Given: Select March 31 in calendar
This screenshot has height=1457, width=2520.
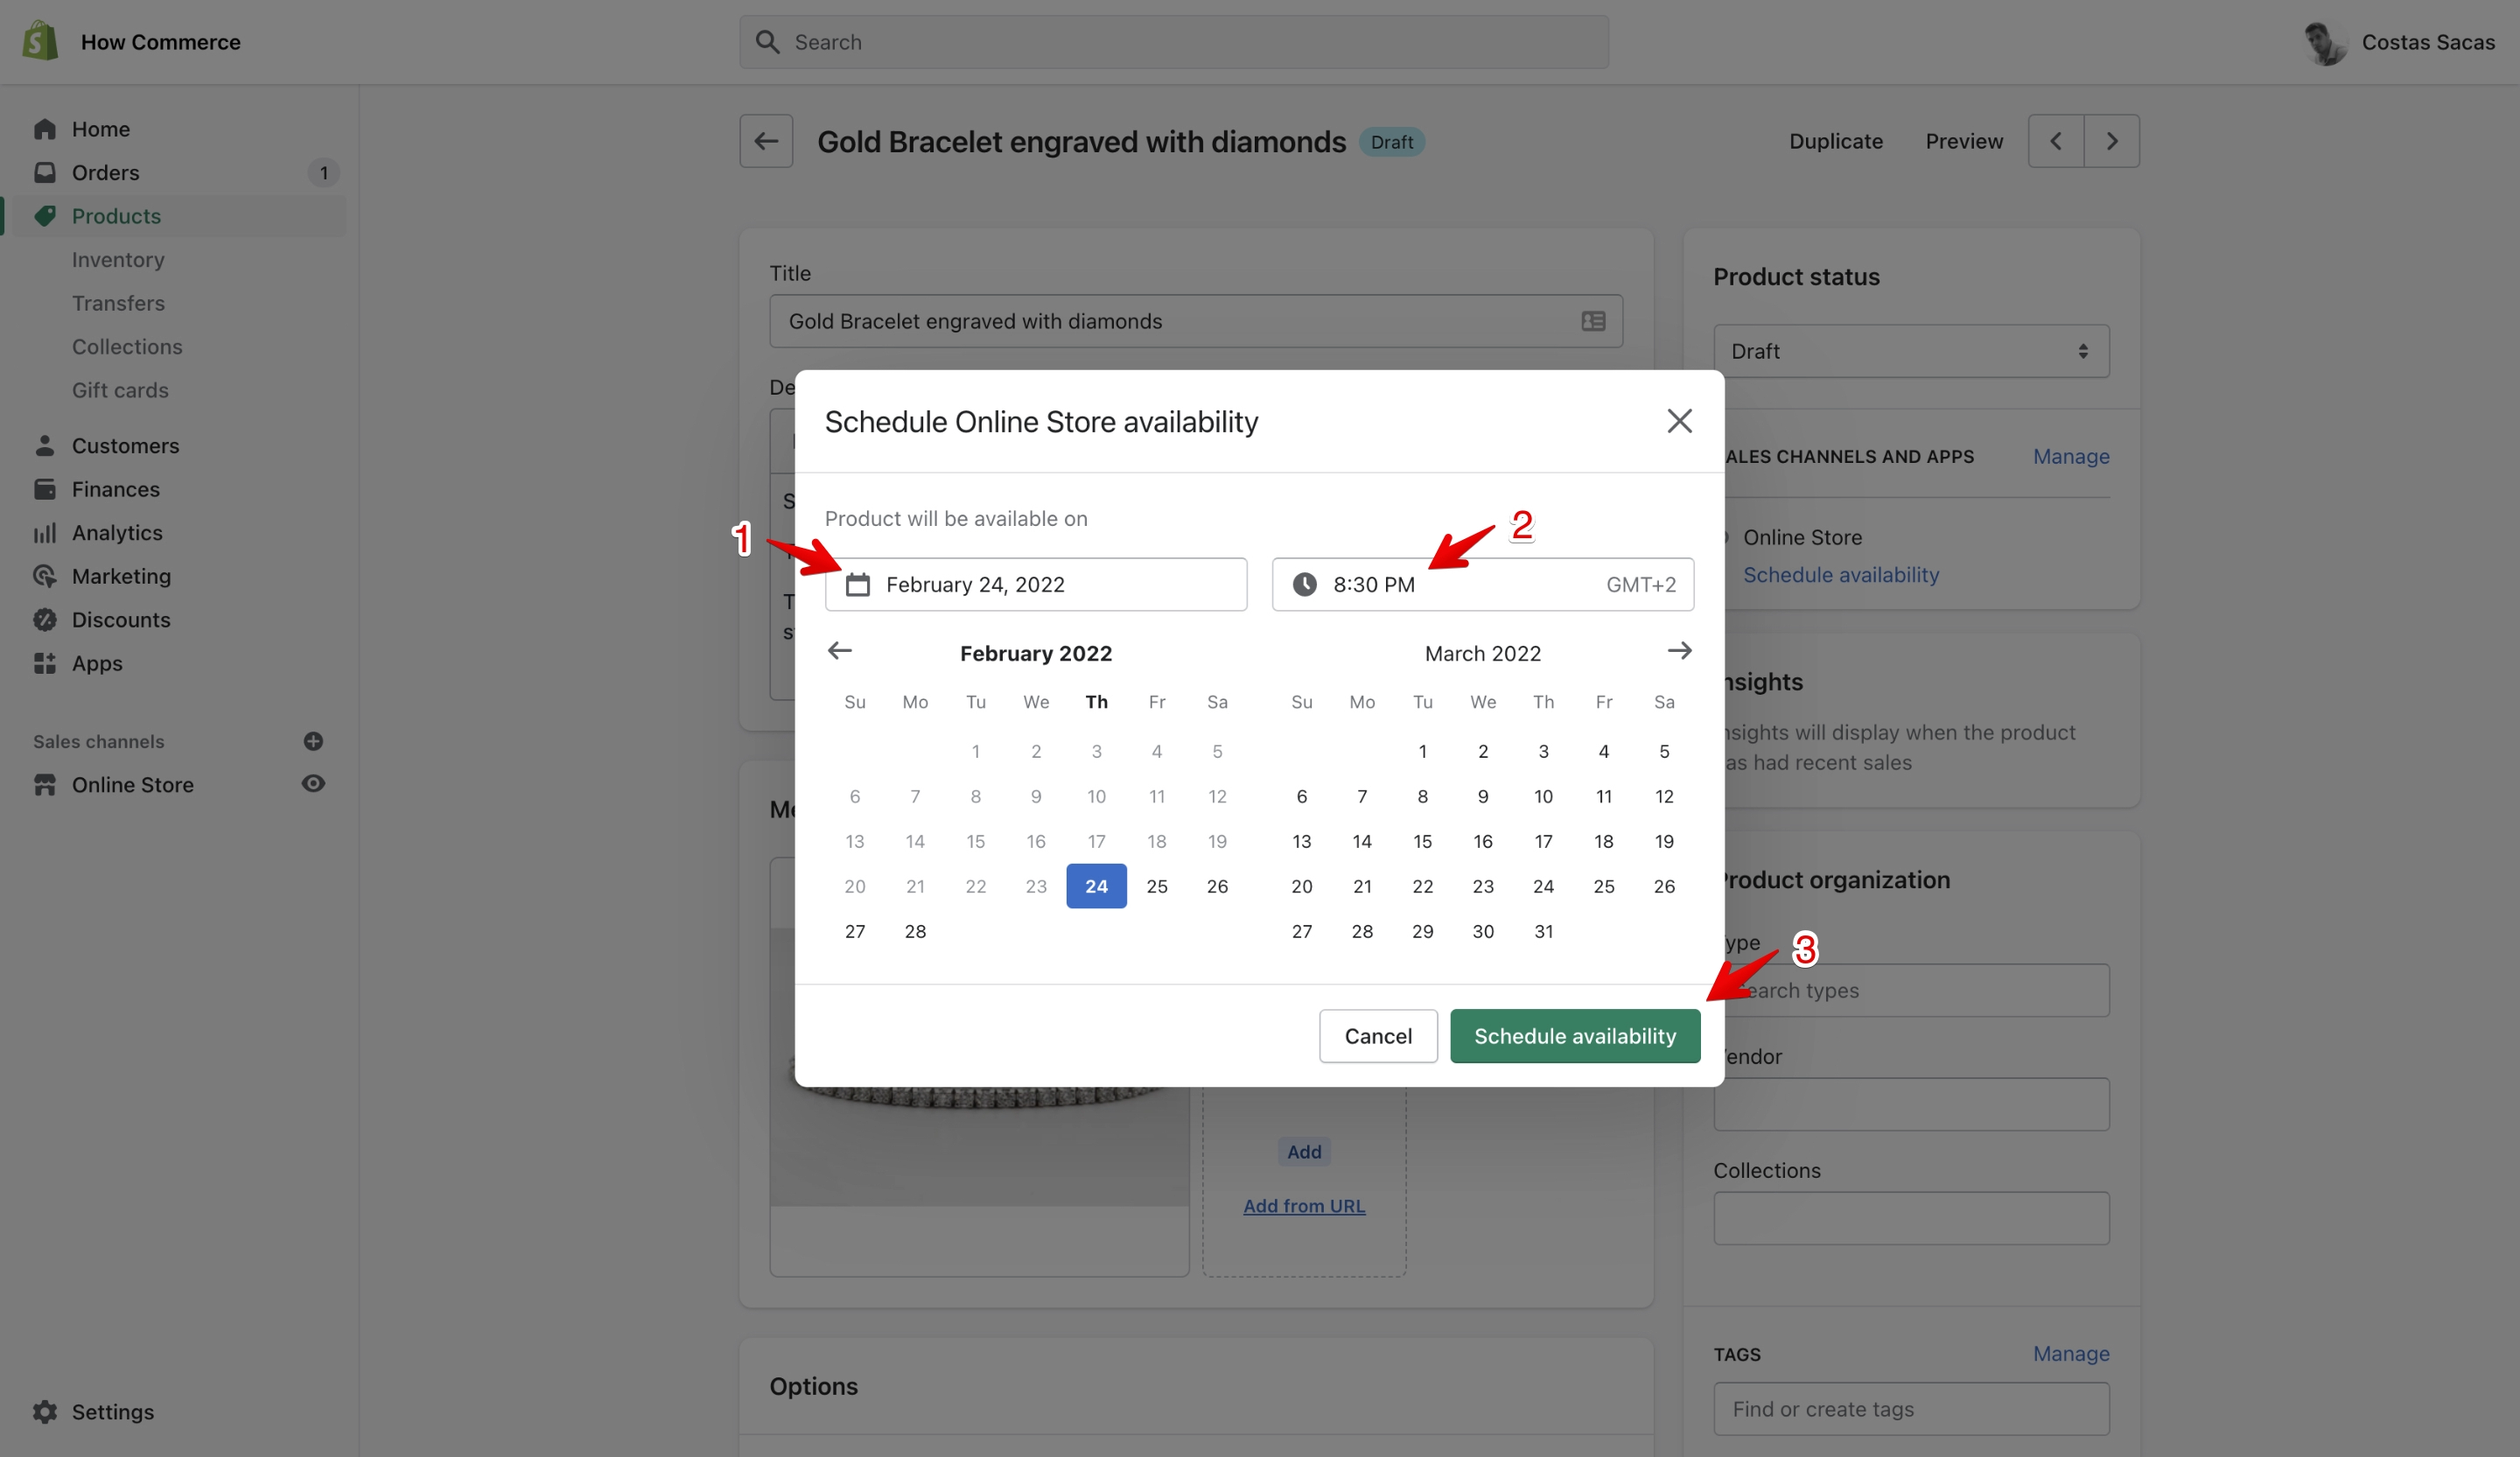Looking at the screenshot, I should (x=1543, y=931).
